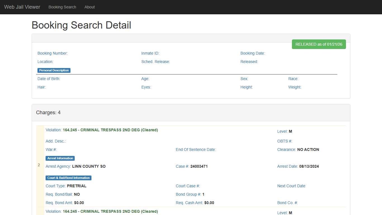Click the Charges: 4 panel header
Screen dimensions: 382x215
pos(48,113)
